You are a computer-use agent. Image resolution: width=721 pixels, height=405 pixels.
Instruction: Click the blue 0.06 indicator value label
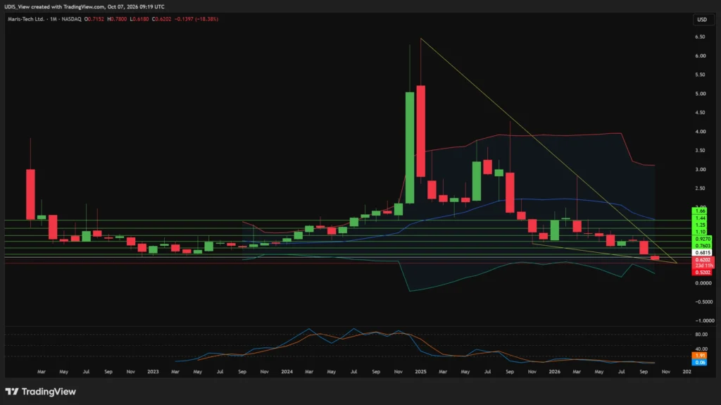click(x=699, y=363)
